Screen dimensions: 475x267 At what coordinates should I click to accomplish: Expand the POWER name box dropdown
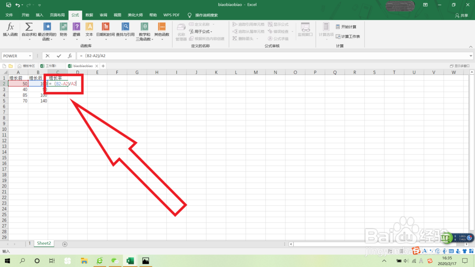30,56
